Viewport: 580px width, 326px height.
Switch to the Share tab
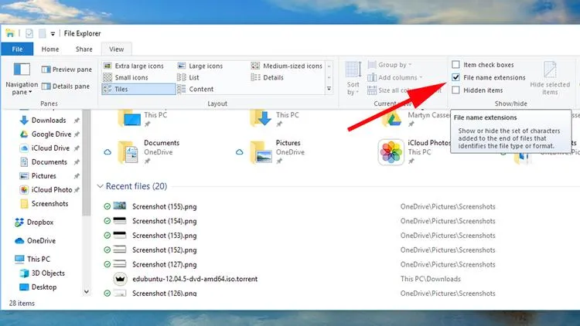tap(84, 49)
